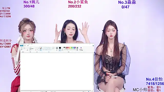Open the line Size thickness dropdown
The width and height of the screenshot is (164, 92).
tap(57, 49)
